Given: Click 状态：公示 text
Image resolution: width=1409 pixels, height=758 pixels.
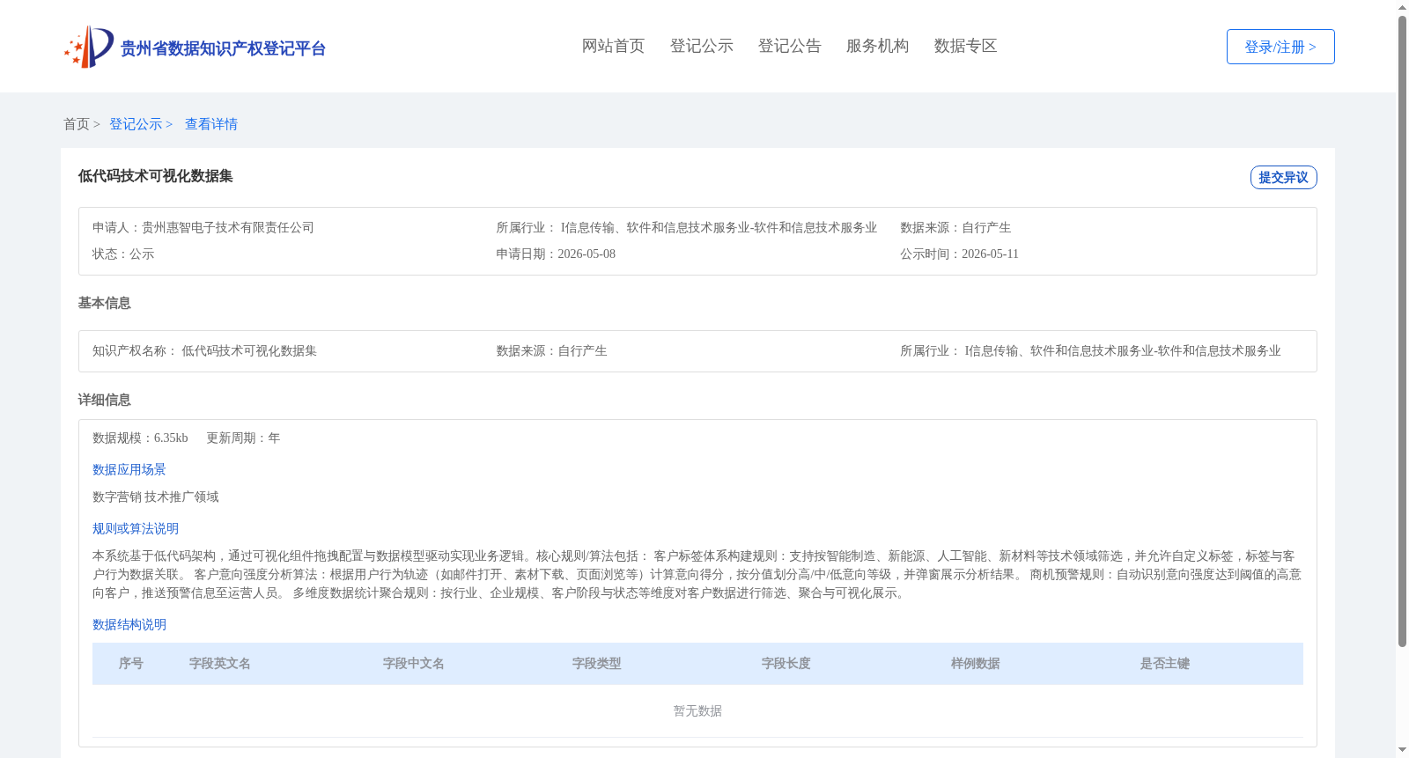Looking at the screenshot, I should click(123, 254).
